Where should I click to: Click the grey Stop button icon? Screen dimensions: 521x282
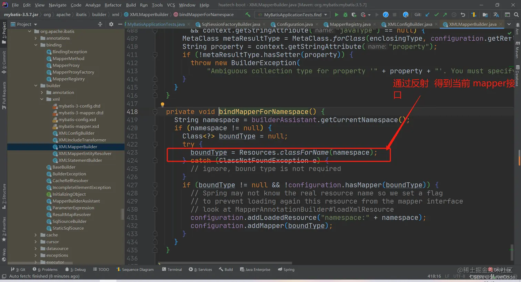pos(395,14)
